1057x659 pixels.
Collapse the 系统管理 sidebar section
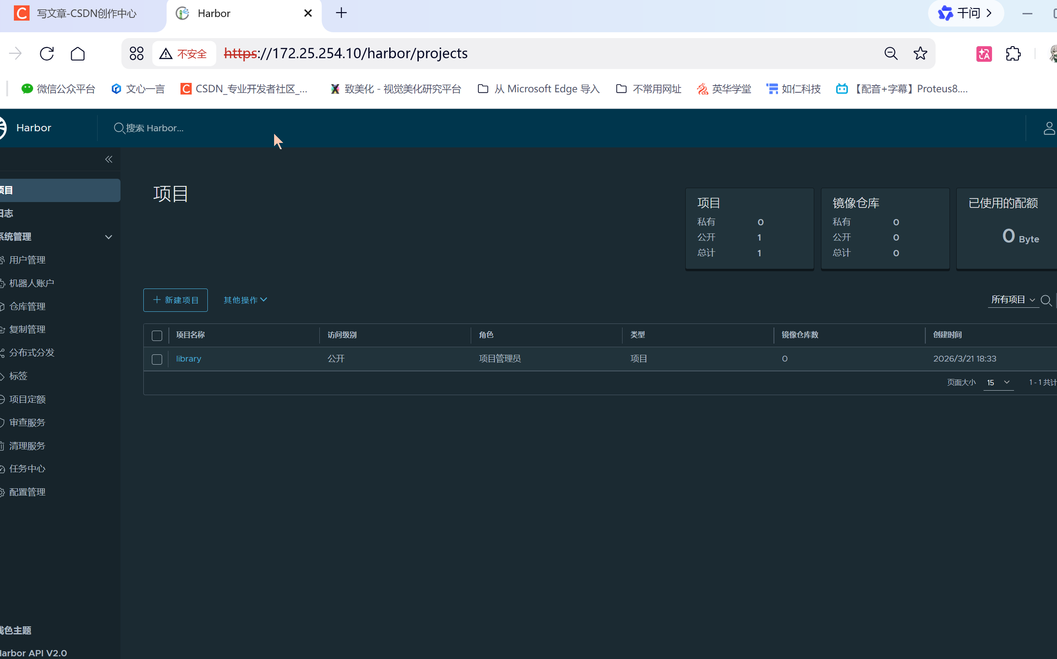[108, 237]
